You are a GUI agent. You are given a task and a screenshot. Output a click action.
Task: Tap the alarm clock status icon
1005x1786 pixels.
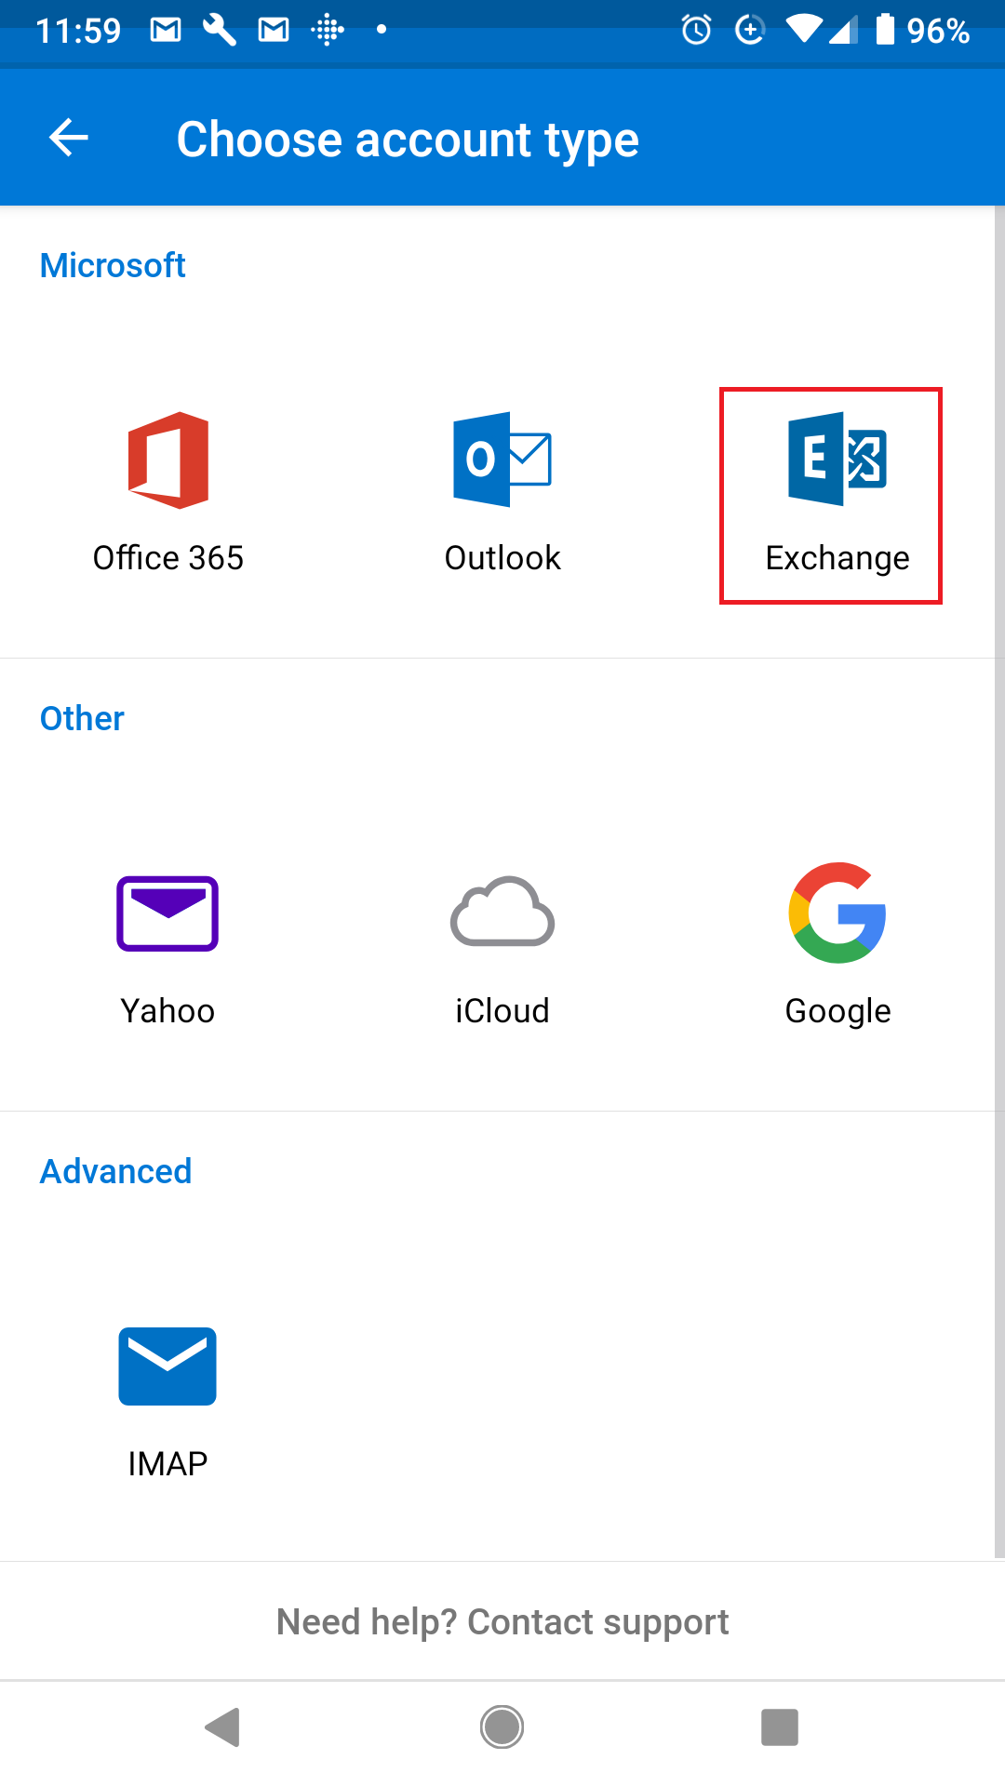[696, 31]
